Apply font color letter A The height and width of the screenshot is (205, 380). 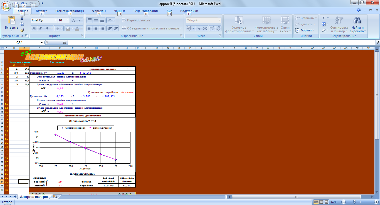77,28
